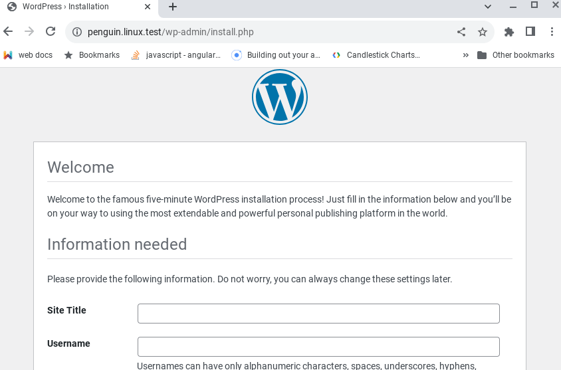Go back to the previous page
The width and height of the screenshot is (561, 370).
[x=8, y=32]
